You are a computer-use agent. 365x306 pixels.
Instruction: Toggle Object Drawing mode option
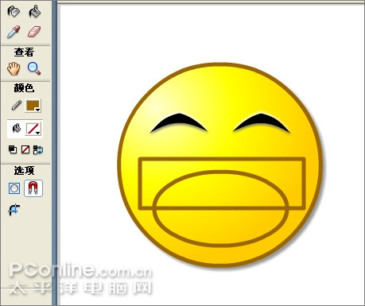pos(14,188)
